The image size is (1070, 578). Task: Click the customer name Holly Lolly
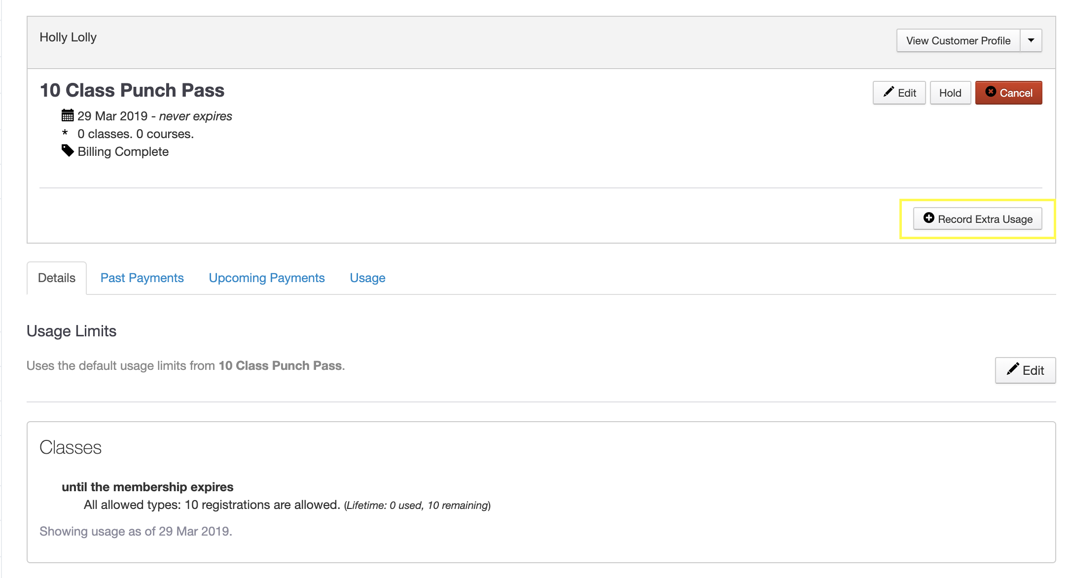tap(68, 37)
